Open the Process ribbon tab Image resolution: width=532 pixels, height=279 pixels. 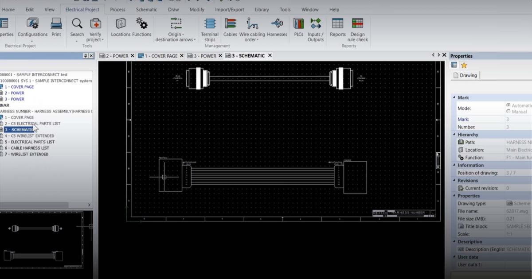pyautogui.click(x=117, y=9)
